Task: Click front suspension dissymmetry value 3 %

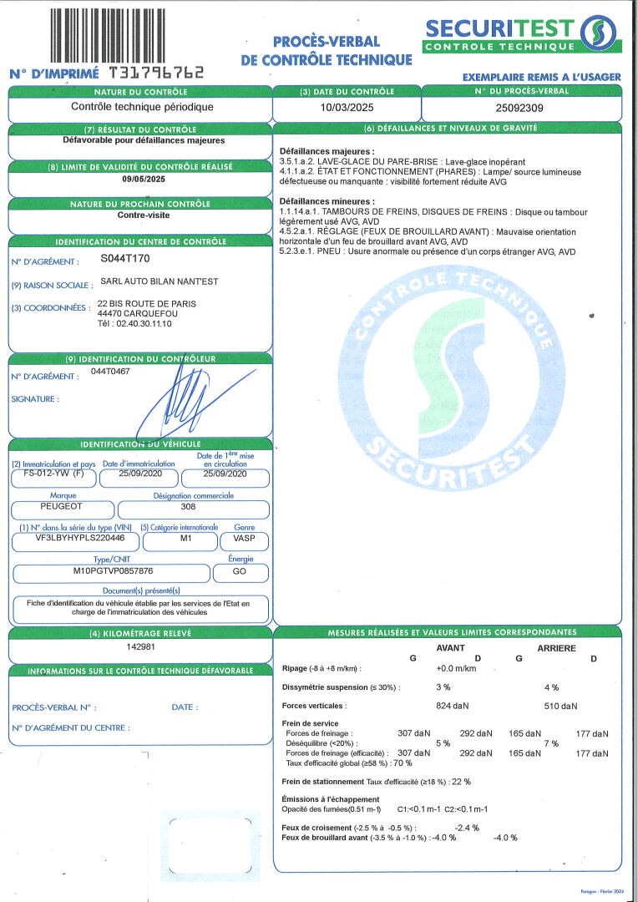Action: click(443, 687)
